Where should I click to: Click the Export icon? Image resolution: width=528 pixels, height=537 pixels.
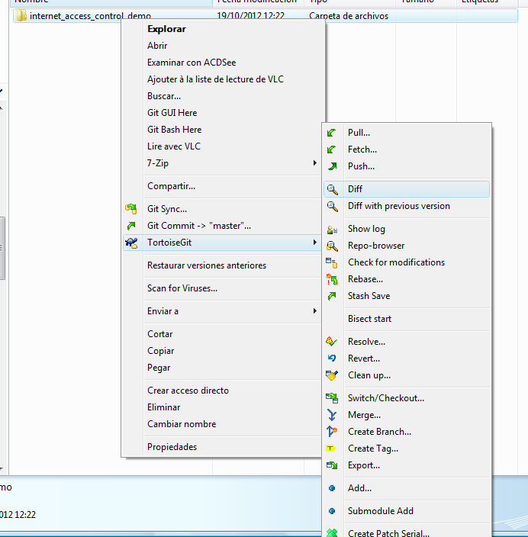pyautogui.click(x=332, y=465)
